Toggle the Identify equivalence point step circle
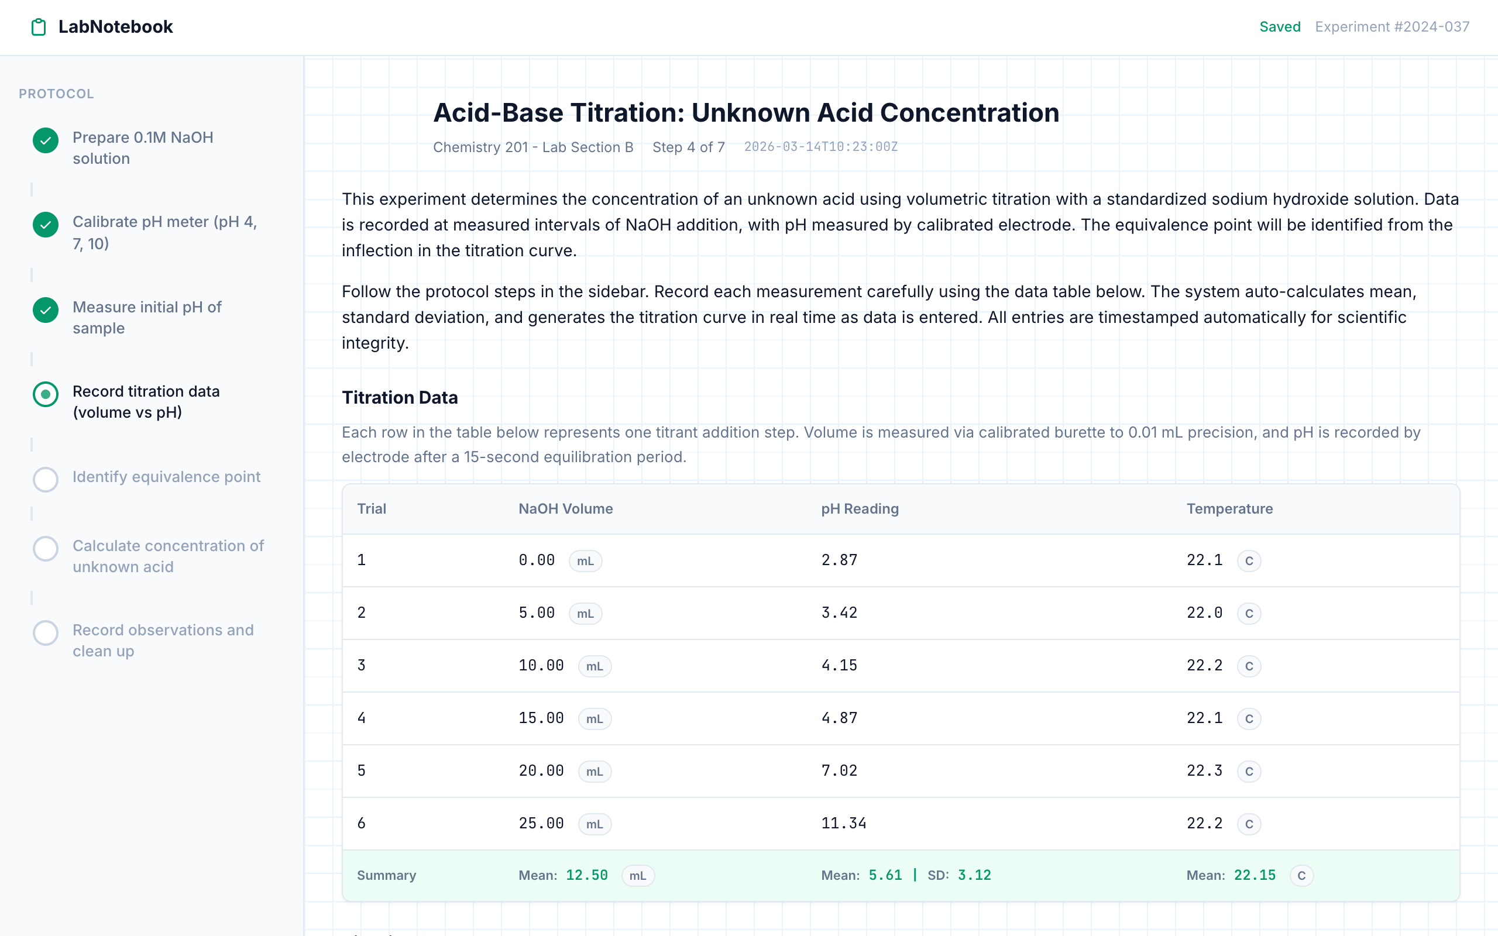The width and height of the screenshot is (1498, 936). pyautogui.click(x=45, y=479)
